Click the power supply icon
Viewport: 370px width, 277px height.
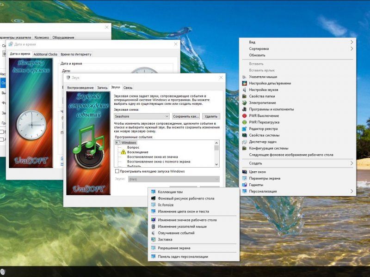(x=245, y=102)
